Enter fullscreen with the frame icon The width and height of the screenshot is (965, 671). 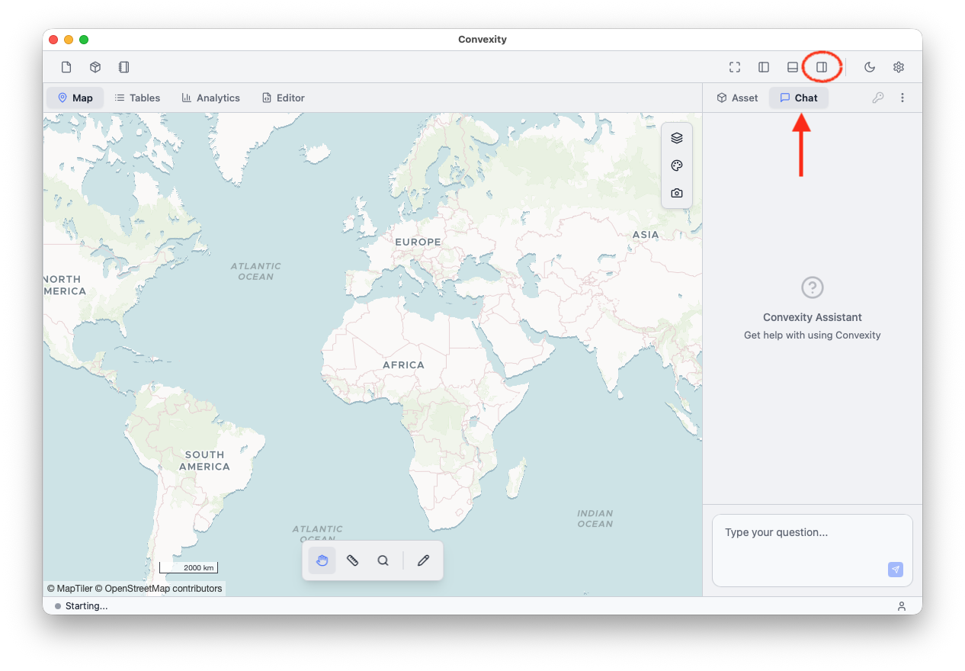pos(735,67)
